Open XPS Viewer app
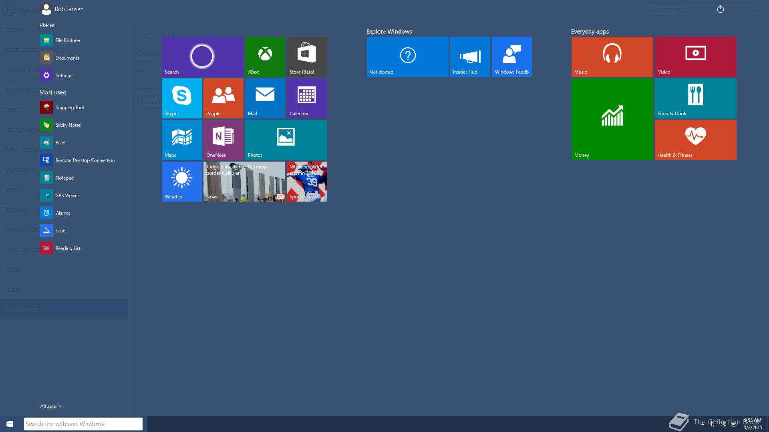 click(x=60, y=195)
